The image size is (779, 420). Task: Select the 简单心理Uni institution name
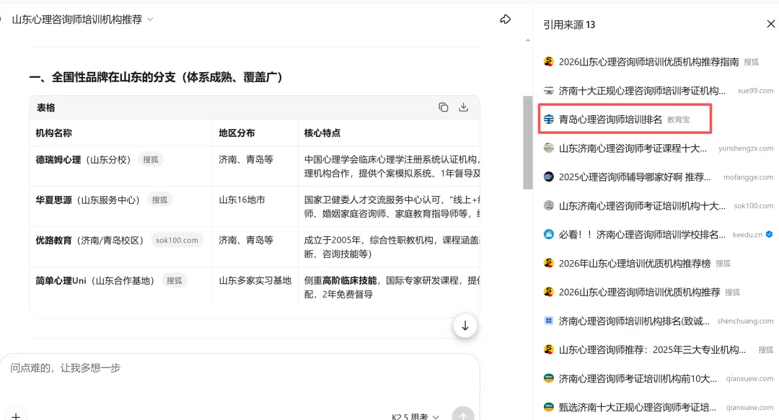(61, 280)
